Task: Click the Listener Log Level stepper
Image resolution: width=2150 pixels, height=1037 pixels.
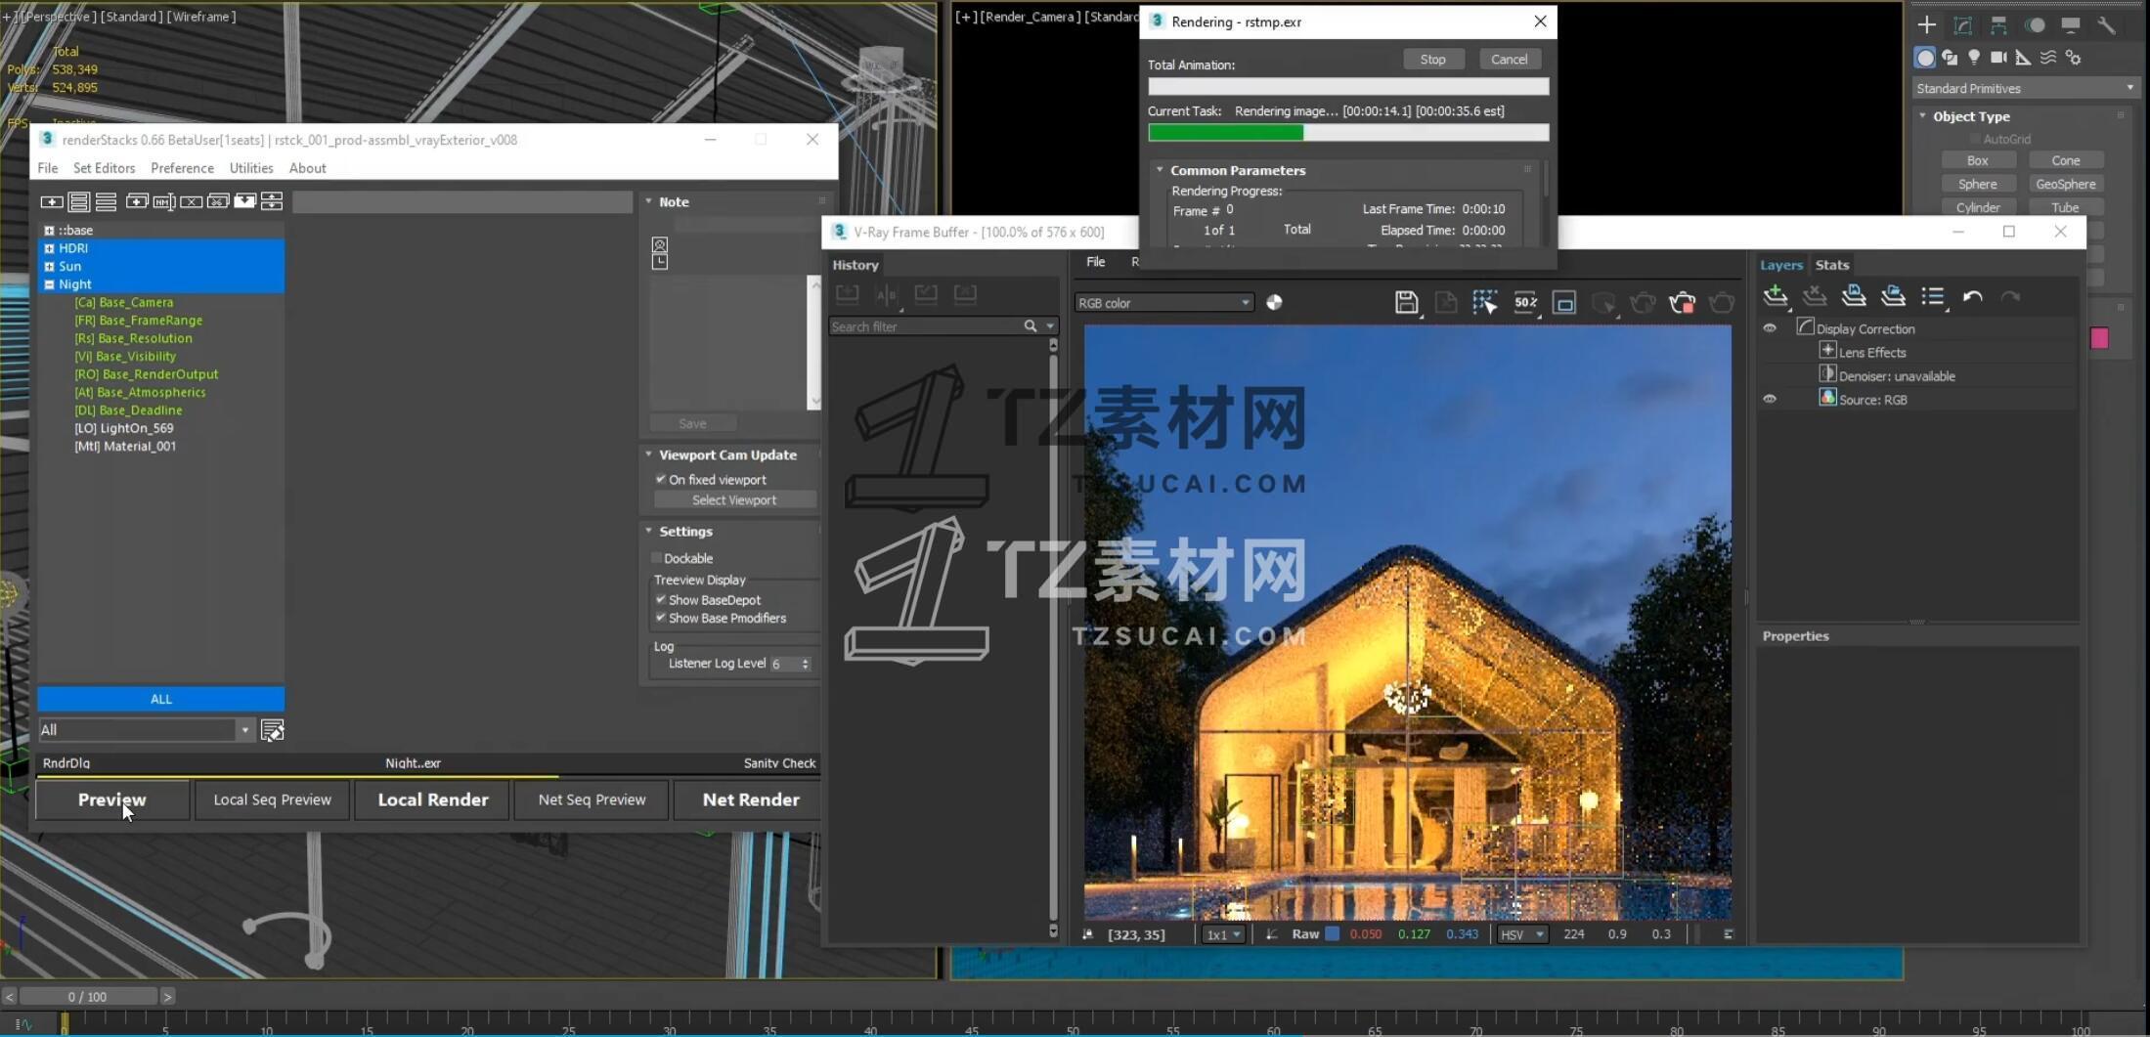Action: pyautogui.click(x=806, y=664)
